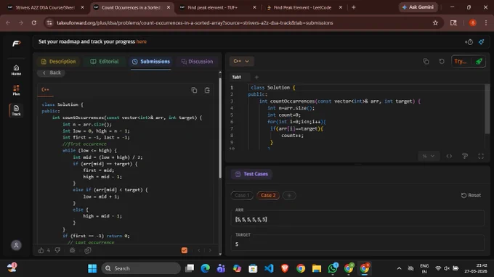Open the Chrome profile avatar

tap(473, 22)
